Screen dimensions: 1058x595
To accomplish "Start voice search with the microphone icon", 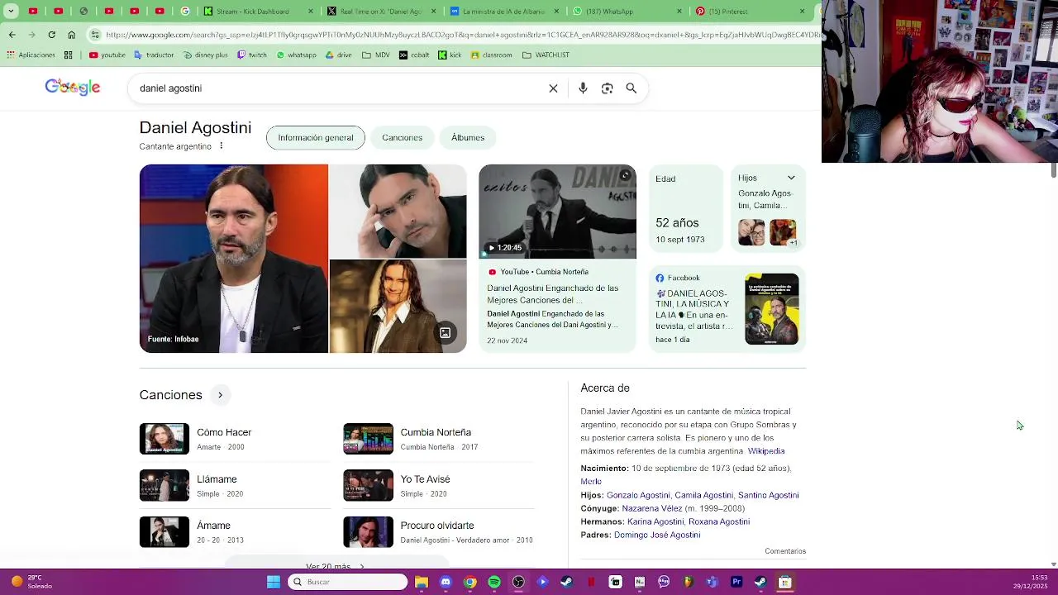I will (583, 88).
